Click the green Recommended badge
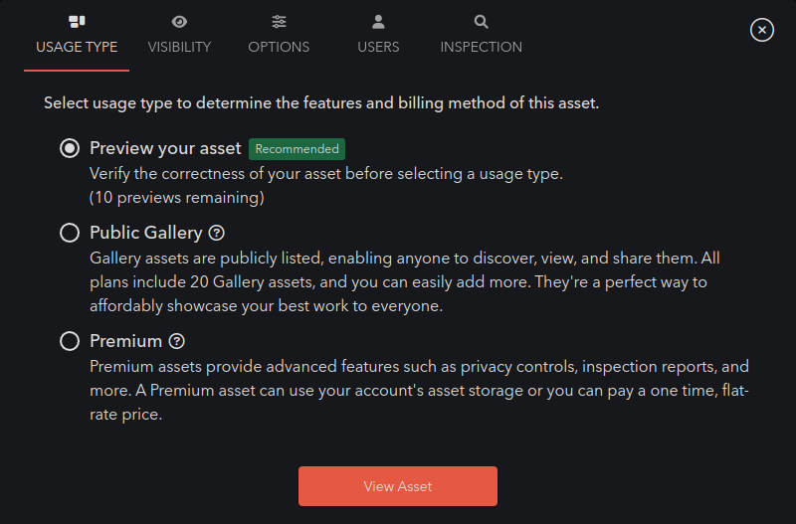Image resolution: width=796 pixels, height=524 pixels. click(x=297, y=149)
